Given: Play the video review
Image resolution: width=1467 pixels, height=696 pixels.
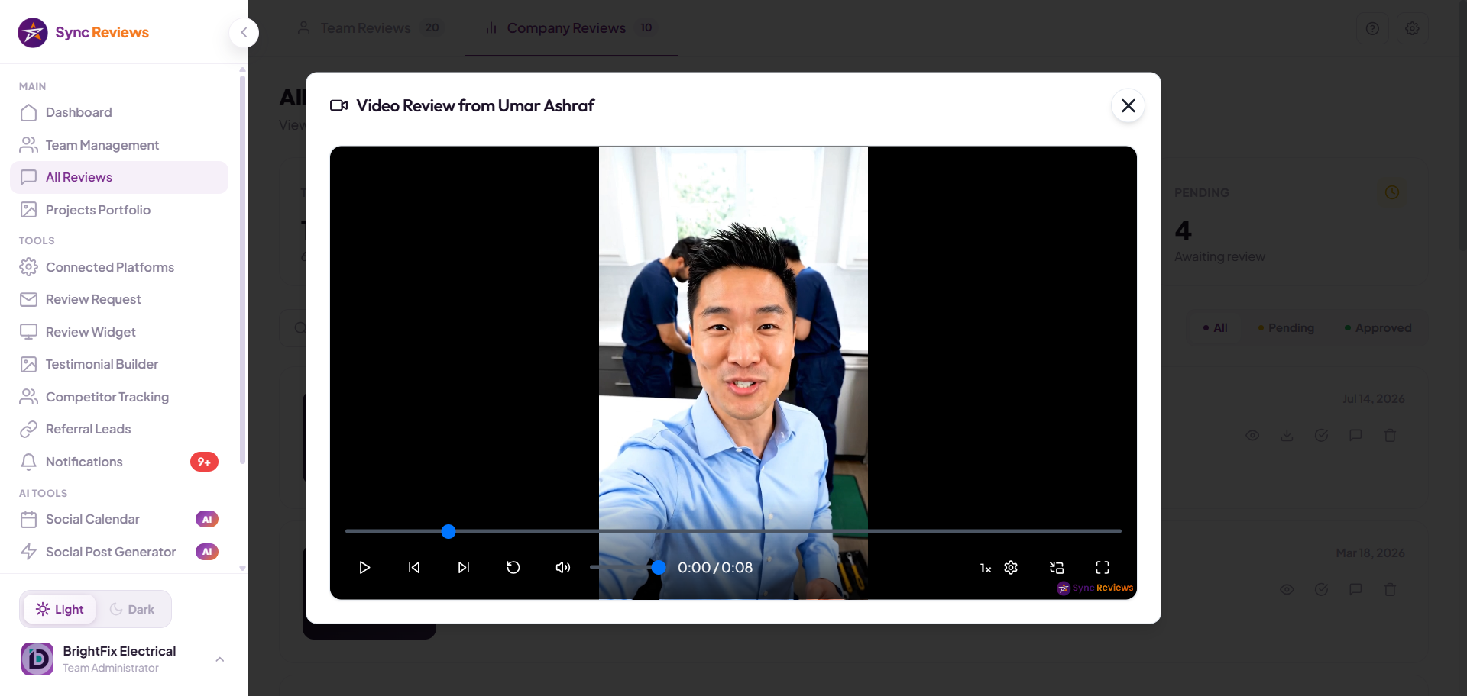Looking at the screenshot, I should (x=364, y=567).
